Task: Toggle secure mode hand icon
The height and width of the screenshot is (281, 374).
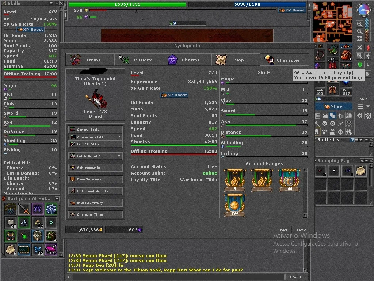Action: pos(368,74)
